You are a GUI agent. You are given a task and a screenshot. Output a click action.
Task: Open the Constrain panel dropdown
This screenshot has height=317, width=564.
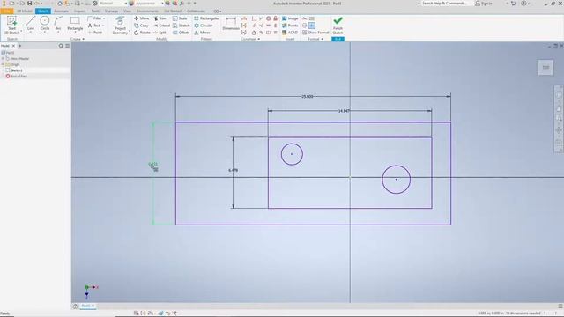[x=250, y=39]
